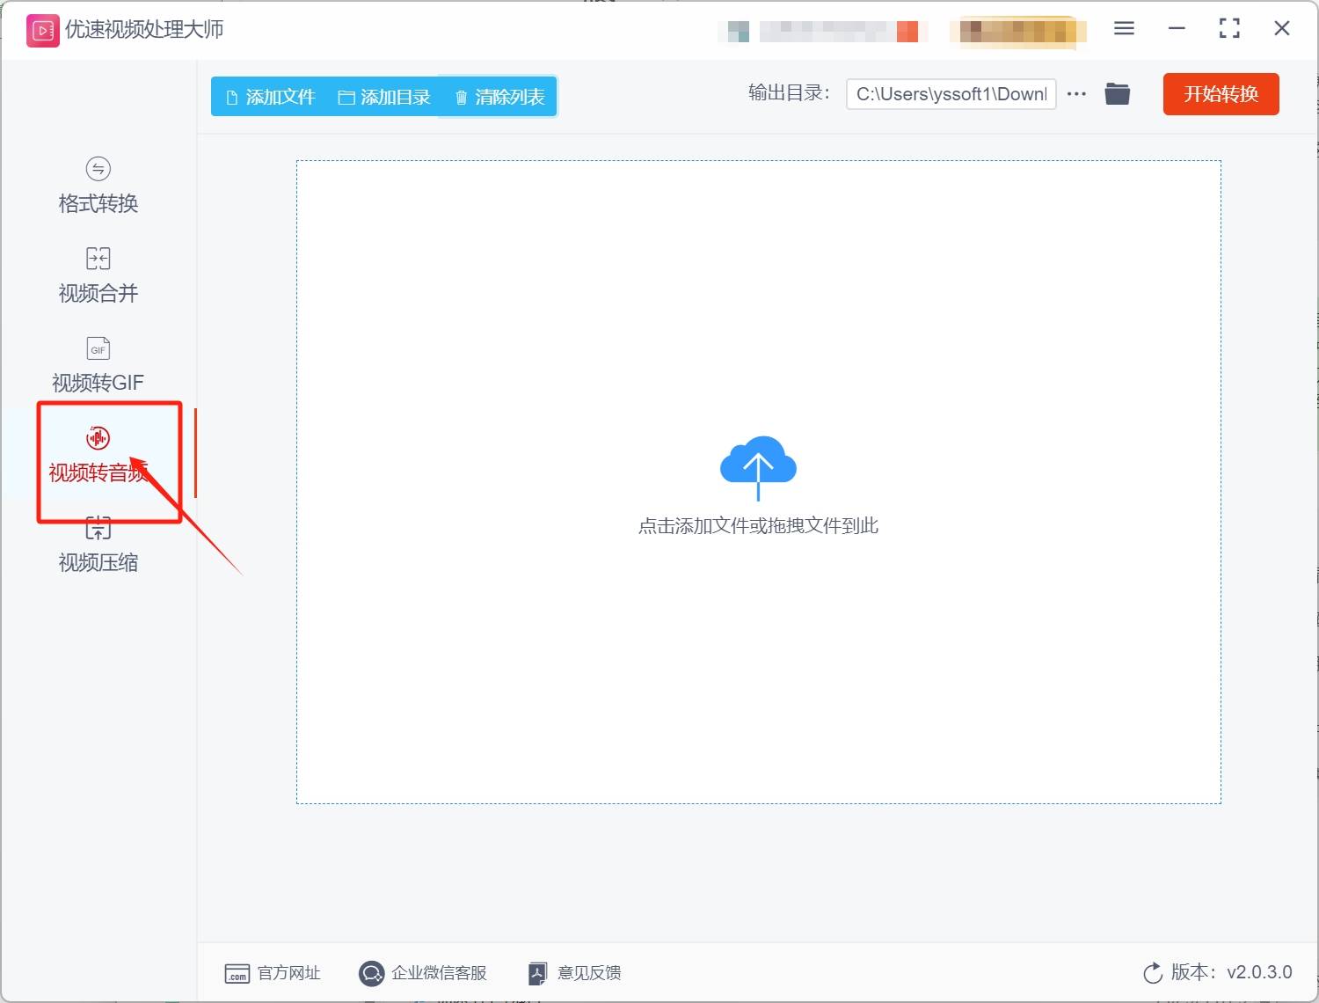Screen dimensions: 1319x1003
Task: Click the output directory path field
Action: (x=950, y=93)
